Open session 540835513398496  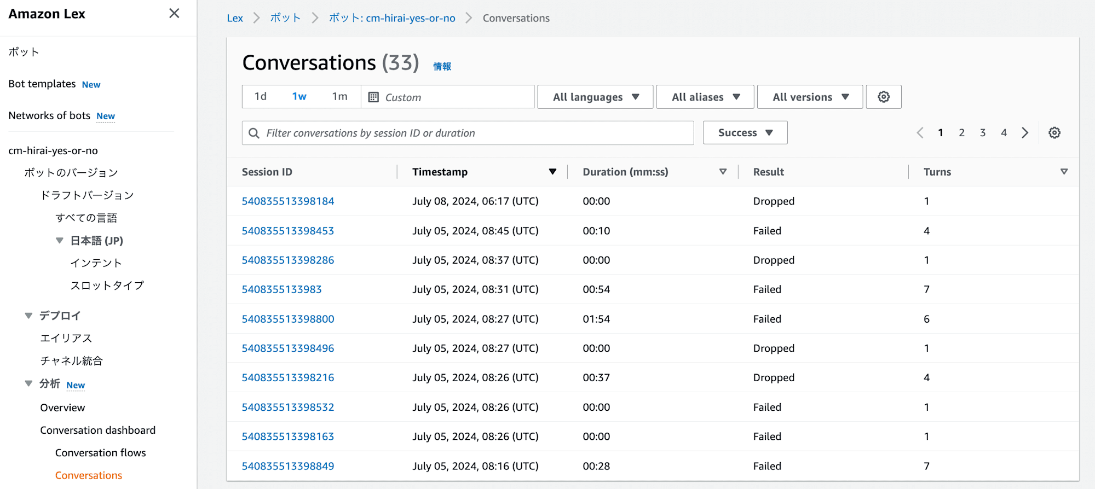[288, 348]
